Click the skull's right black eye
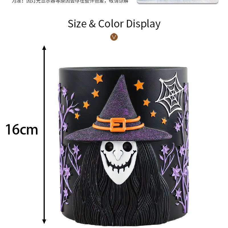 tap(127, 146)
